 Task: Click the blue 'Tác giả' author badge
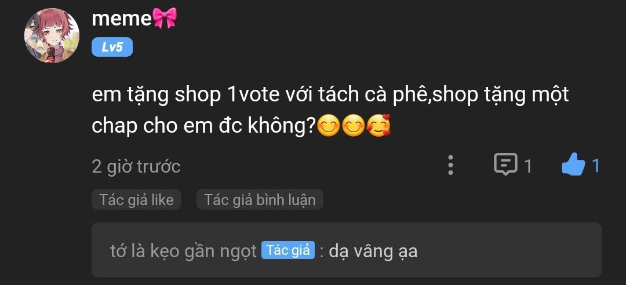click(x=288, y=250)
